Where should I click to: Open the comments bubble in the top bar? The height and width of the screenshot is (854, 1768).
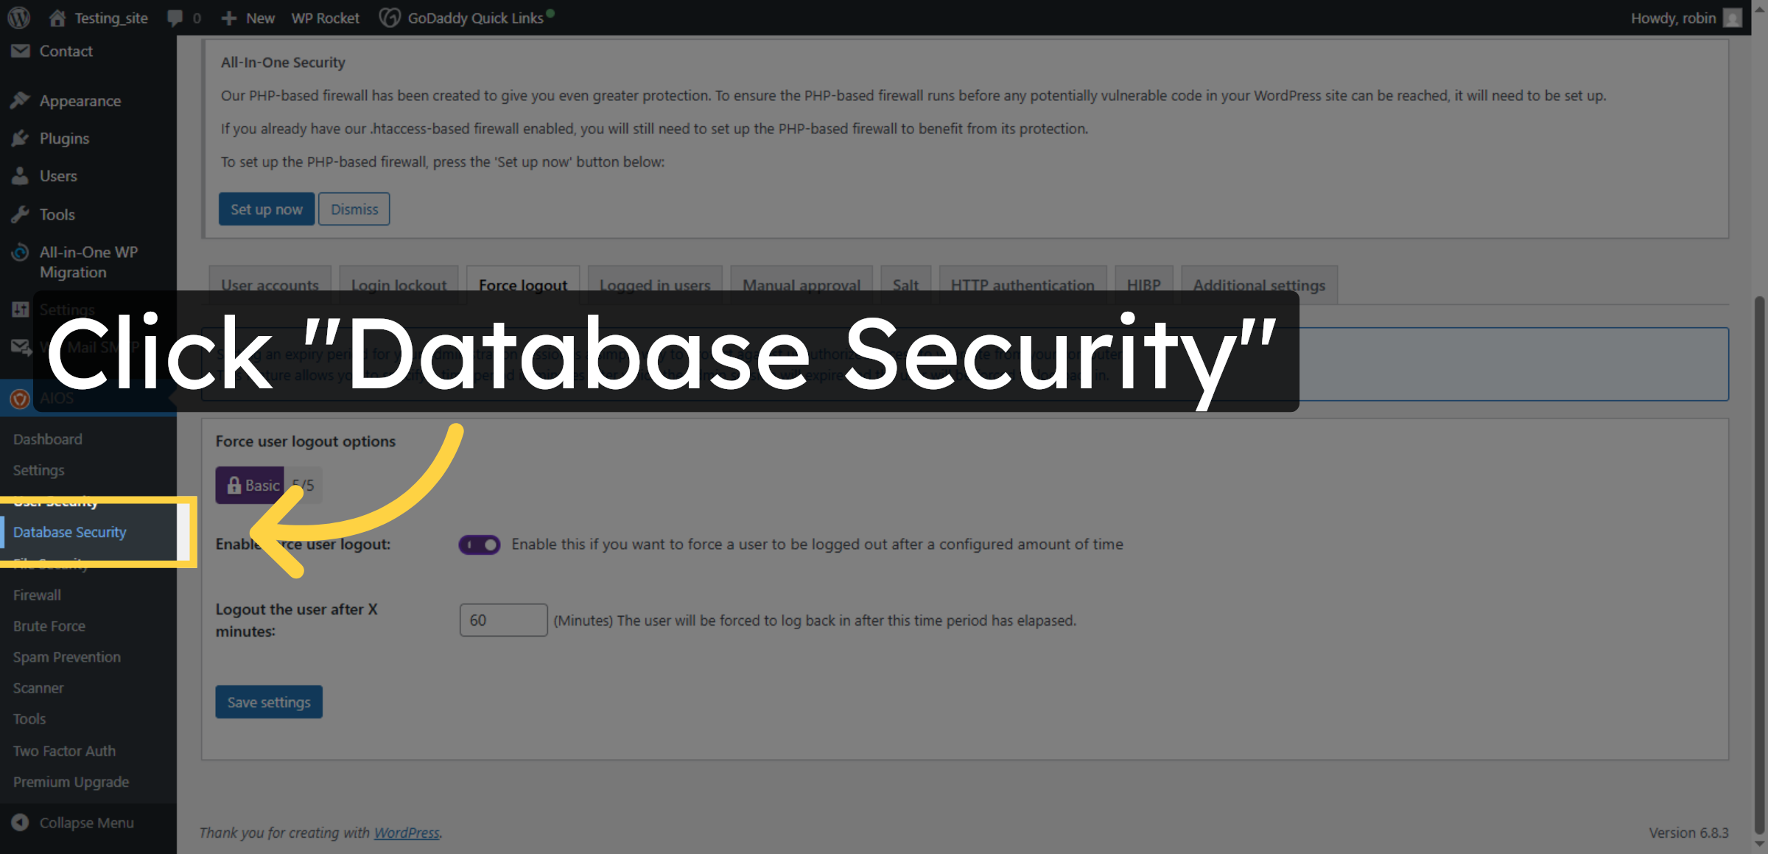(x=175, y=17)
